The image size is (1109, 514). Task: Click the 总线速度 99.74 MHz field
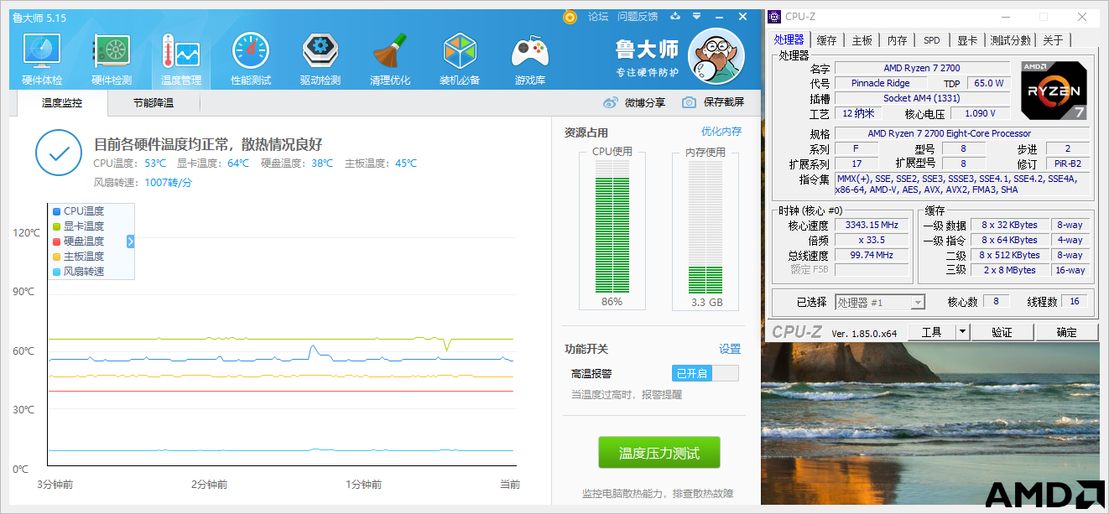pos(872,255)
